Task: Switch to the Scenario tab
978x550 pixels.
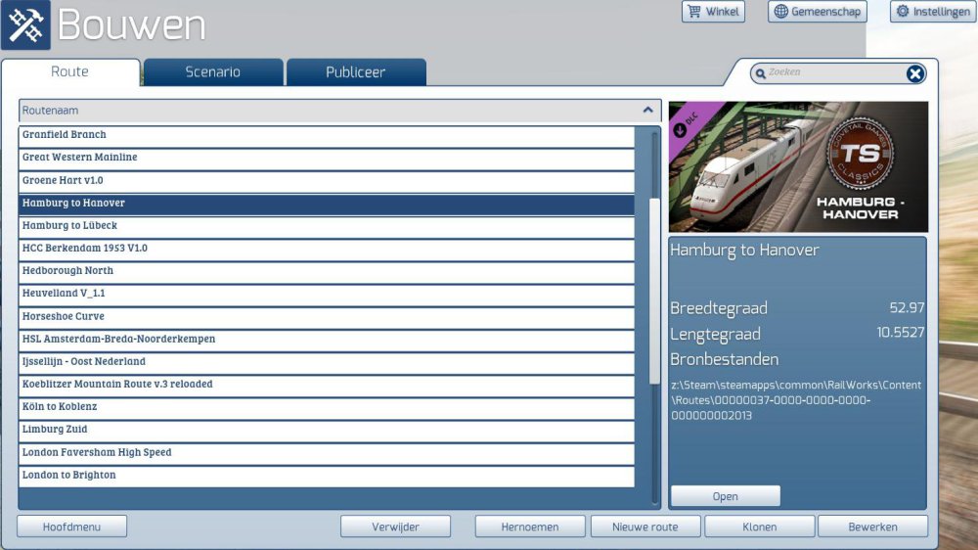Action: tap(213, 72)
